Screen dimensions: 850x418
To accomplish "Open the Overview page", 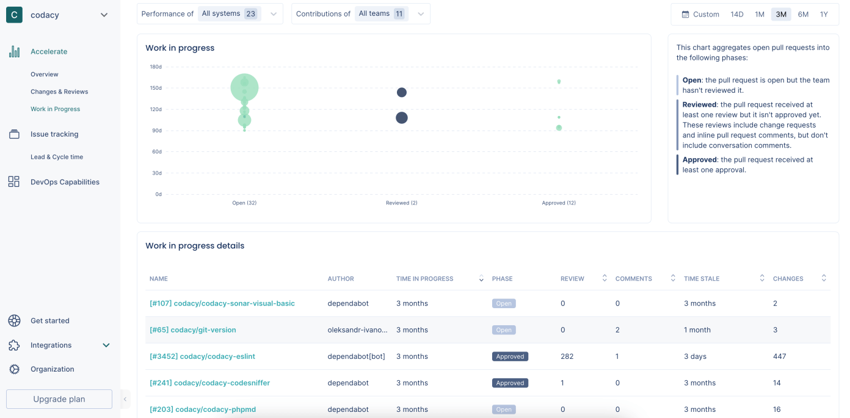I will [45, 74].
